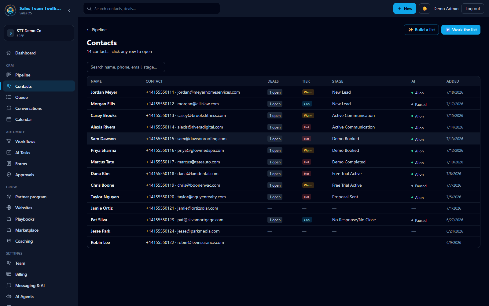Click the Playbooks icon
The width and height of the screenshot is (489, 306).
[9, 219]
